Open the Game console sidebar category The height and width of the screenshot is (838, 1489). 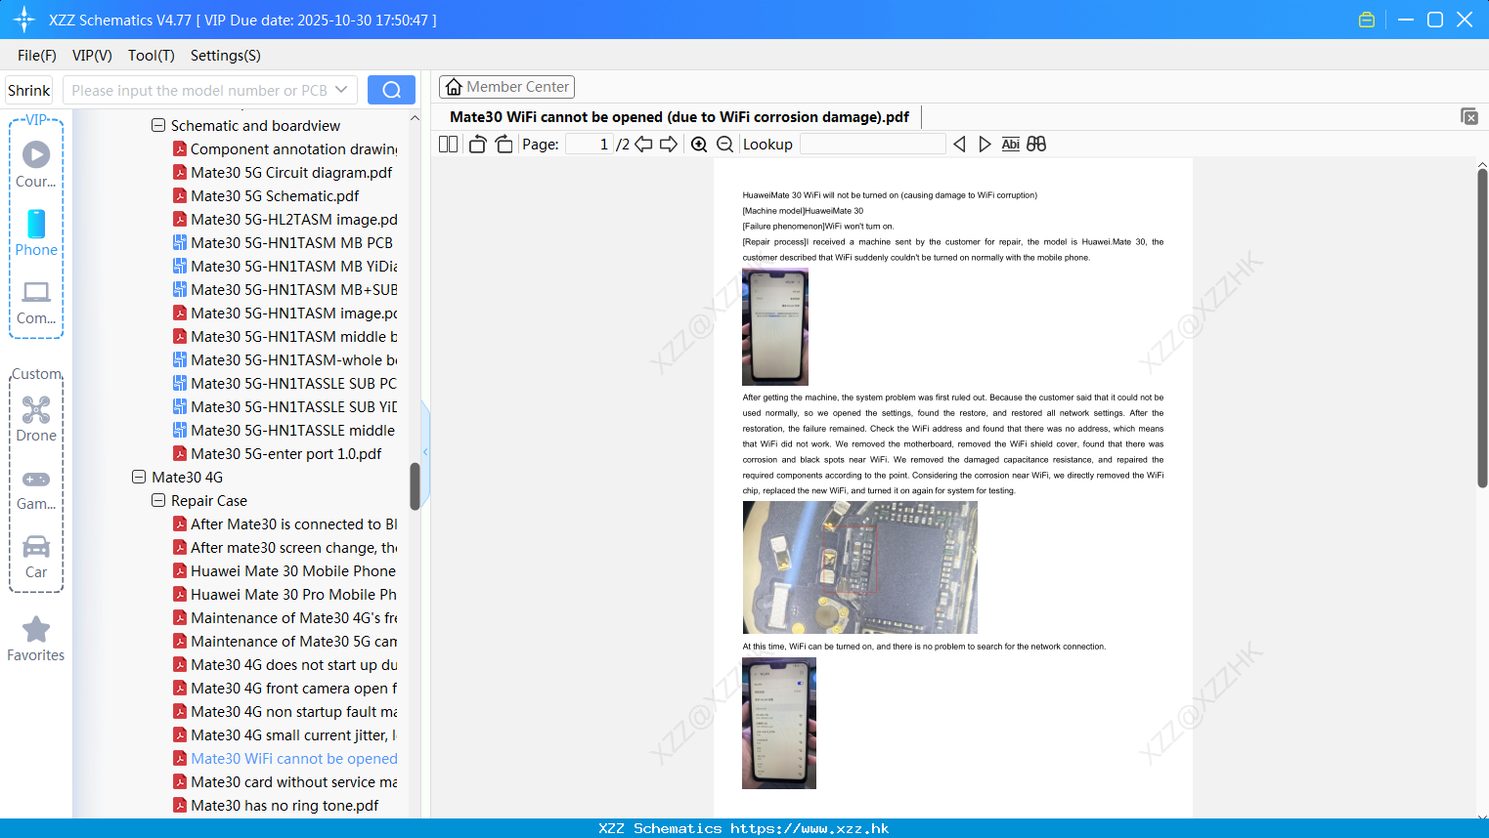(36, 488)
